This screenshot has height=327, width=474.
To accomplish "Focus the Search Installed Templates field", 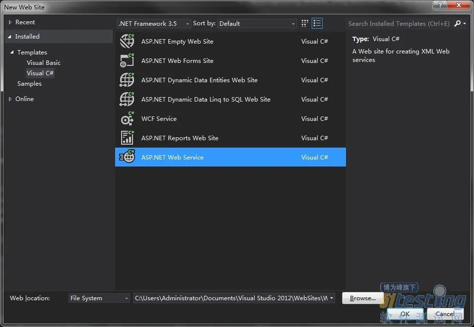I will pos(399,23).
